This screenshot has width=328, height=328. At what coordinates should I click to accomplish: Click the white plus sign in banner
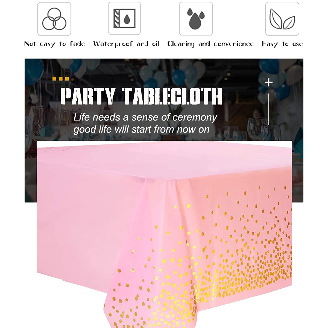pyautogui.click(x=269, y=82)
